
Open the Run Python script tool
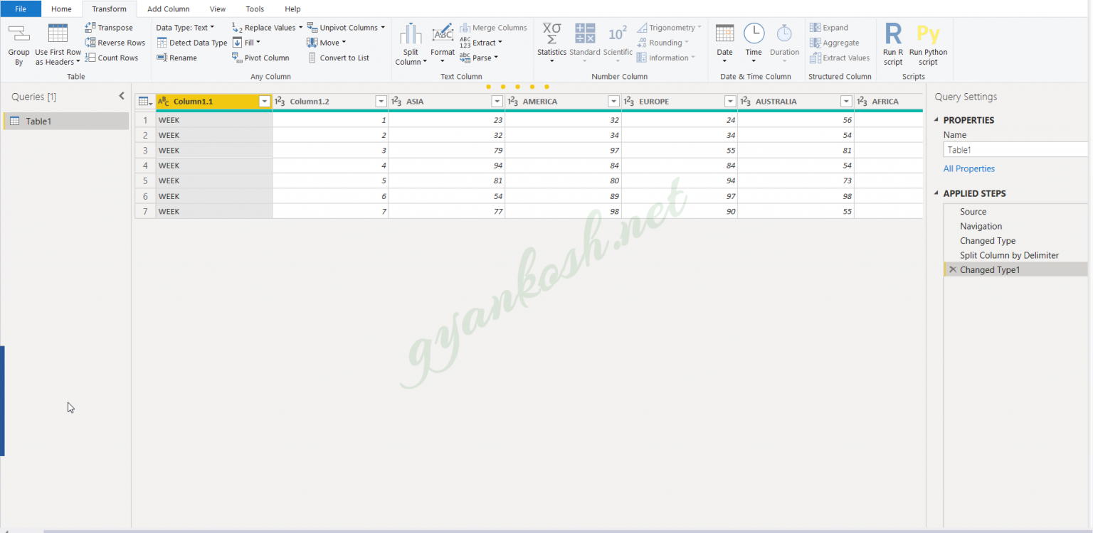click(x=928, y=44)
